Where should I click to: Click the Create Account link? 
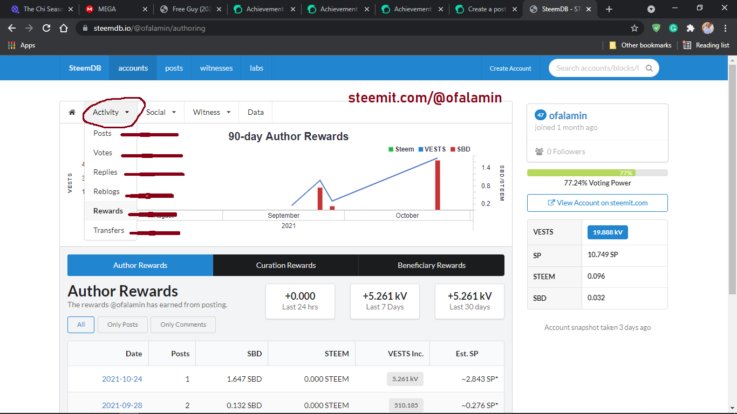(x=510, y=68)
